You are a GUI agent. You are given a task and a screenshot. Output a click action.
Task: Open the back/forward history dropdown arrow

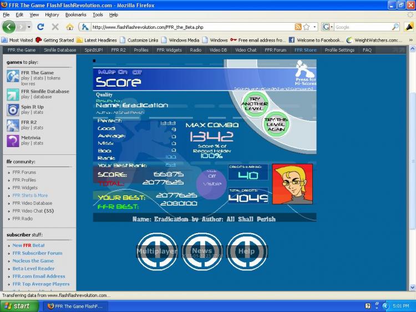[x=29, y=27]
